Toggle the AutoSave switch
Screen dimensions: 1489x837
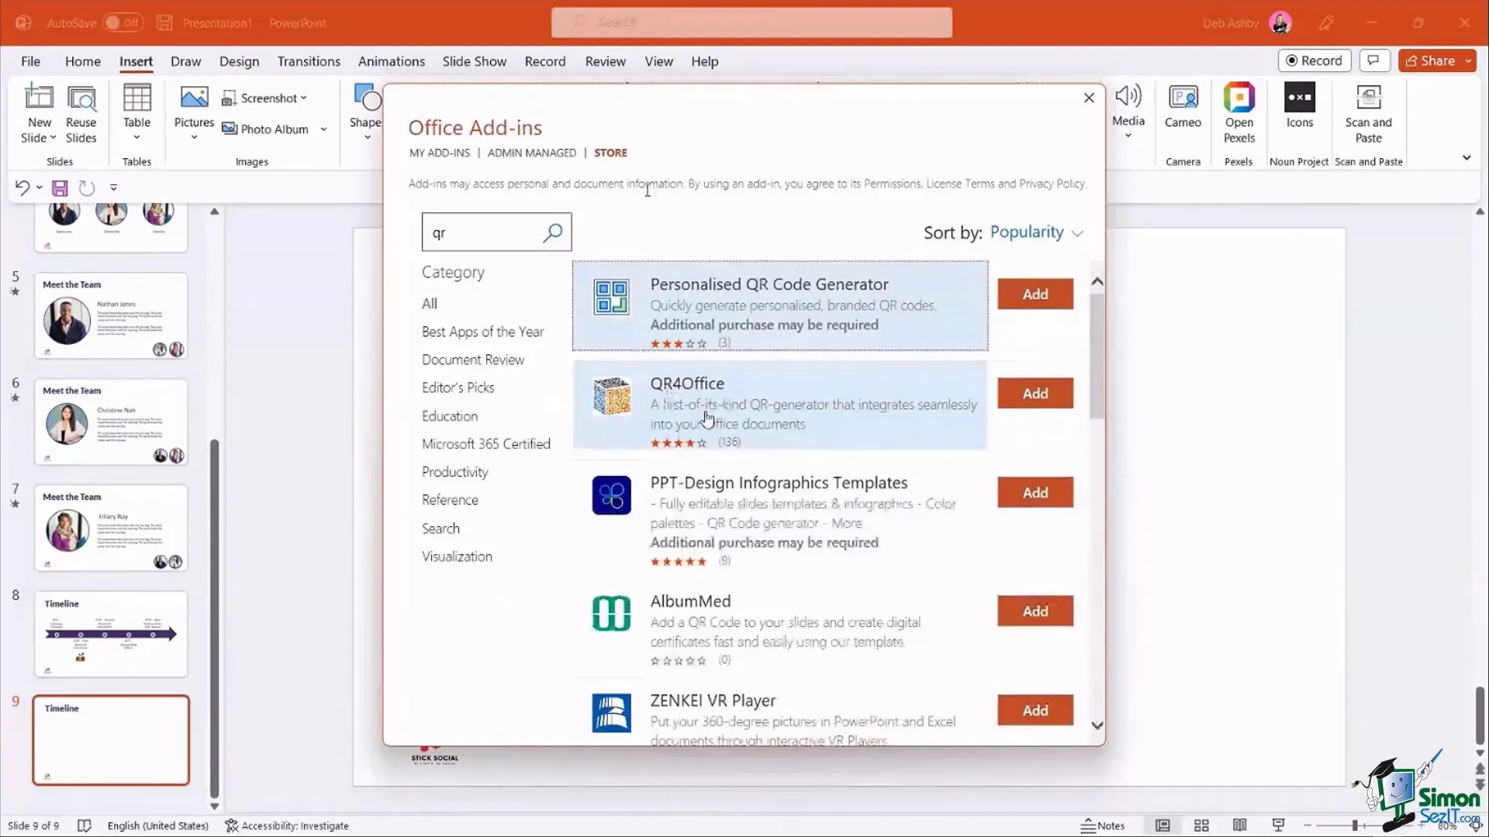[122, 22]
